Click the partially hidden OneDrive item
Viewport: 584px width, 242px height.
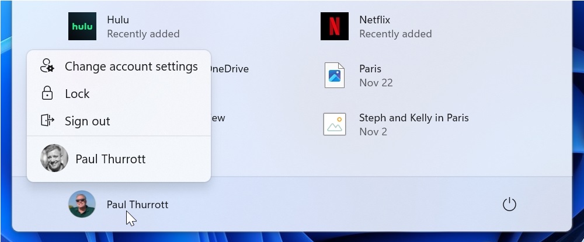[230, 69]
